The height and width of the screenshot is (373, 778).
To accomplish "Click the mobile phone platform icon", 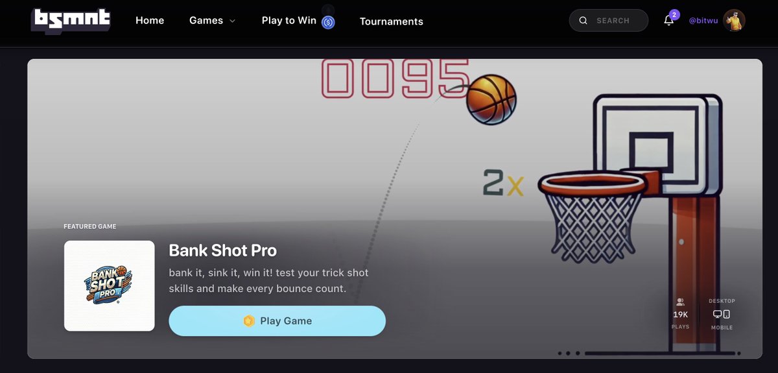I will (727, 314).
